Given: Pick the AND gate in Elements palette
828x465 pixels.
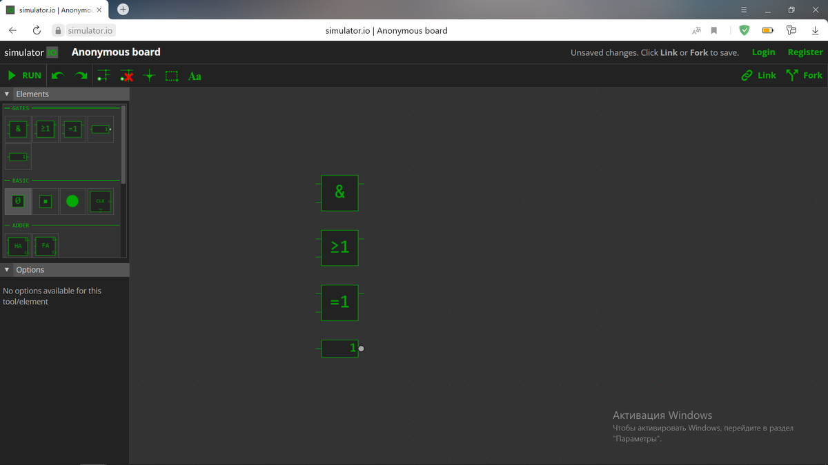Looking at the screenshot, I should [18, 129].
